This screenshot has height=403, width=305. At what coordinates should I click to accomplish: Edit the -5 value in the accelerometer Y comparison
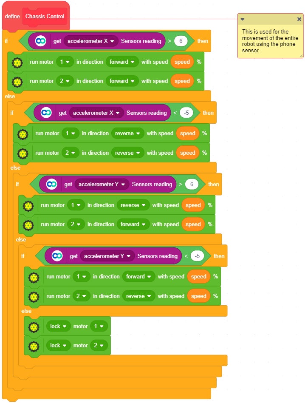click(x=197, y=256)
